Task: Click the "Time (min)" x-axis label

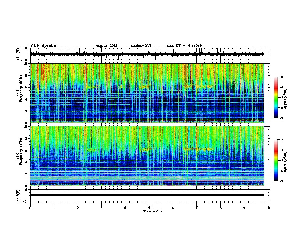Action: [153, 211]
